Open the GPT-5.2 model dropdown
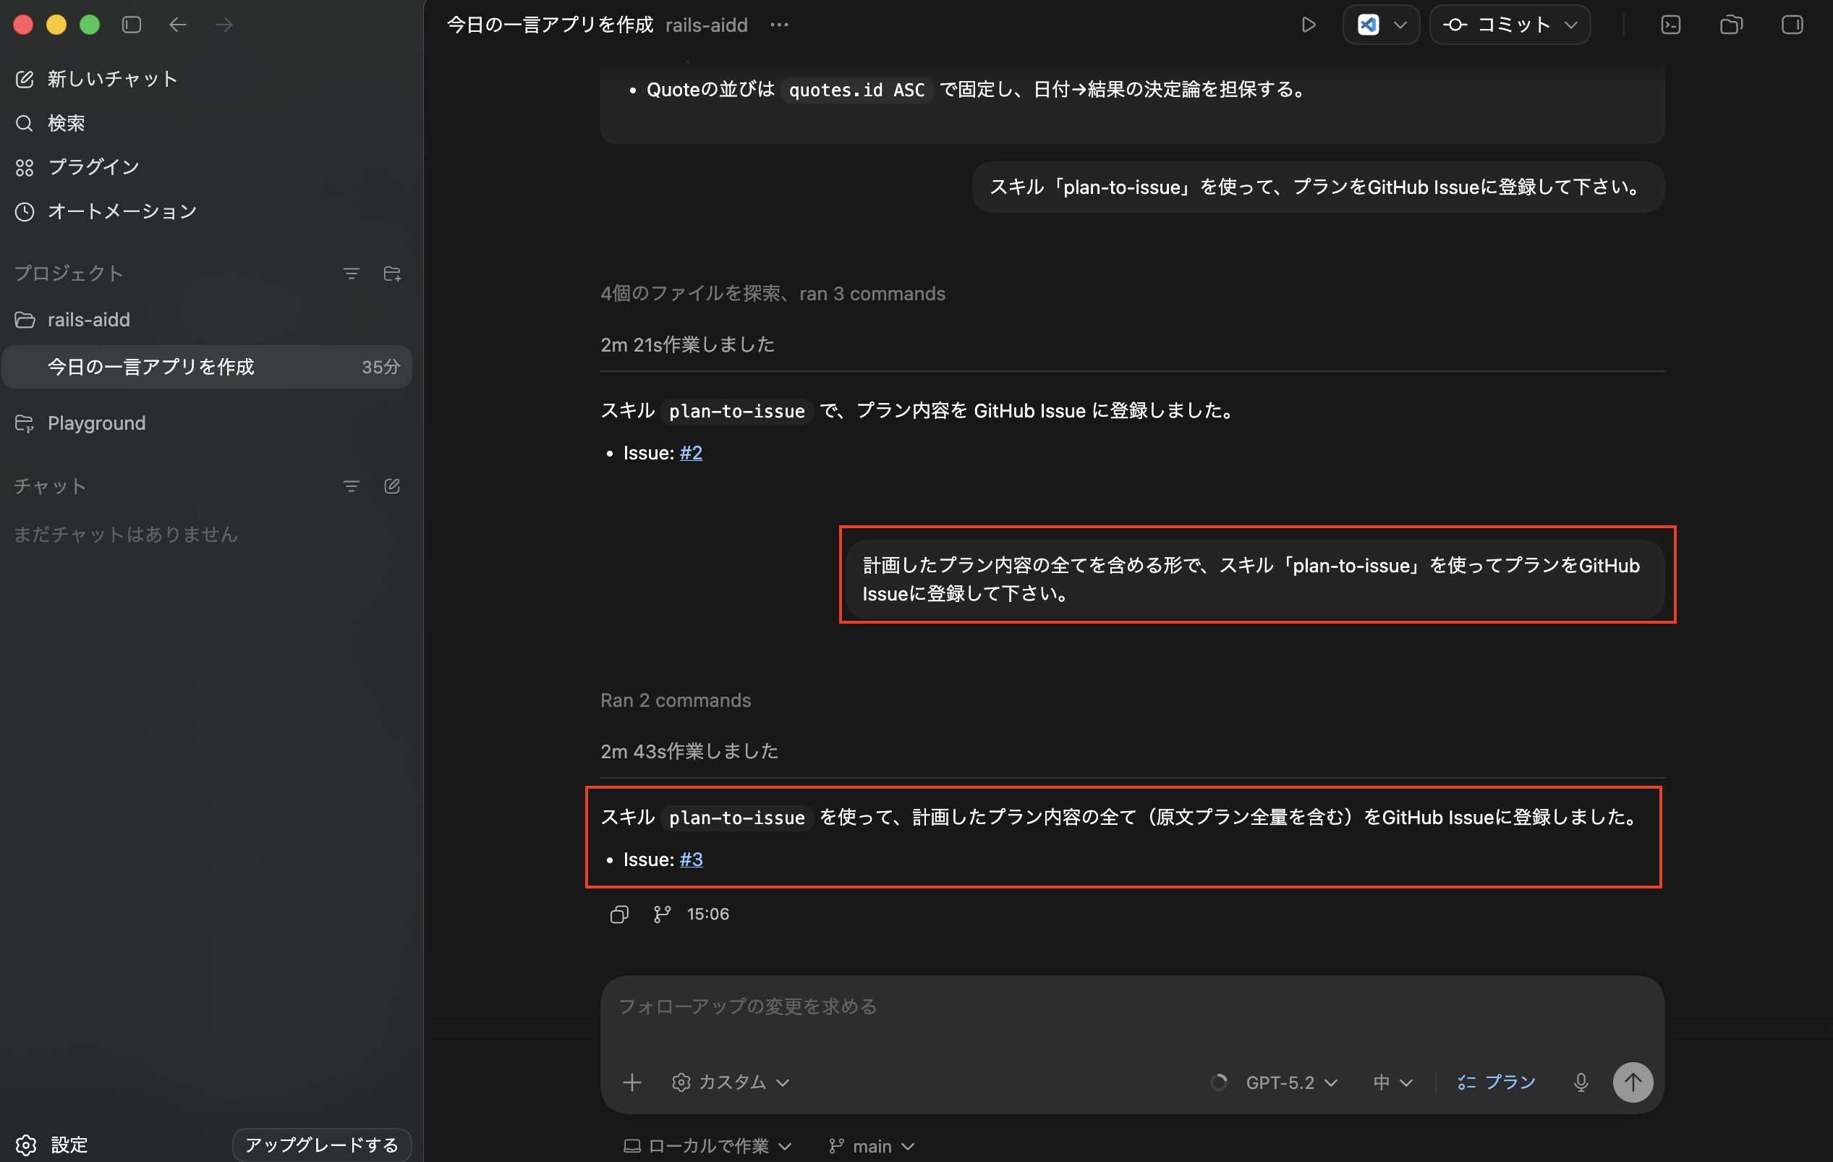 (x=1290, y=1082)
